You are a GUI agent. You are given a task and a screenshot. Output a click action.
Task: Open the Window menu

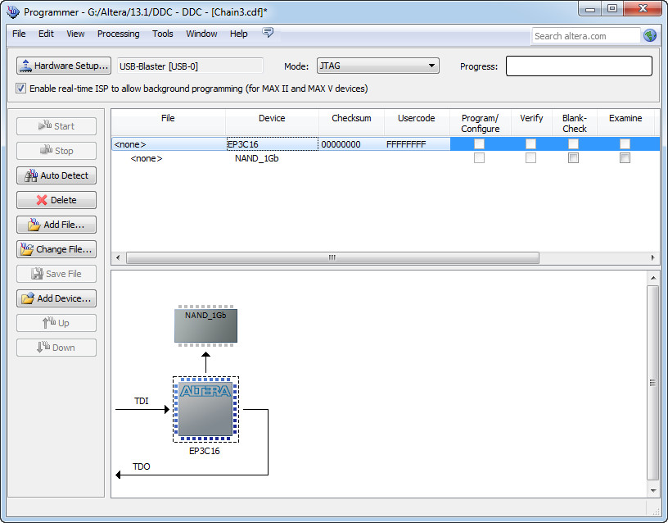(201, 34)
